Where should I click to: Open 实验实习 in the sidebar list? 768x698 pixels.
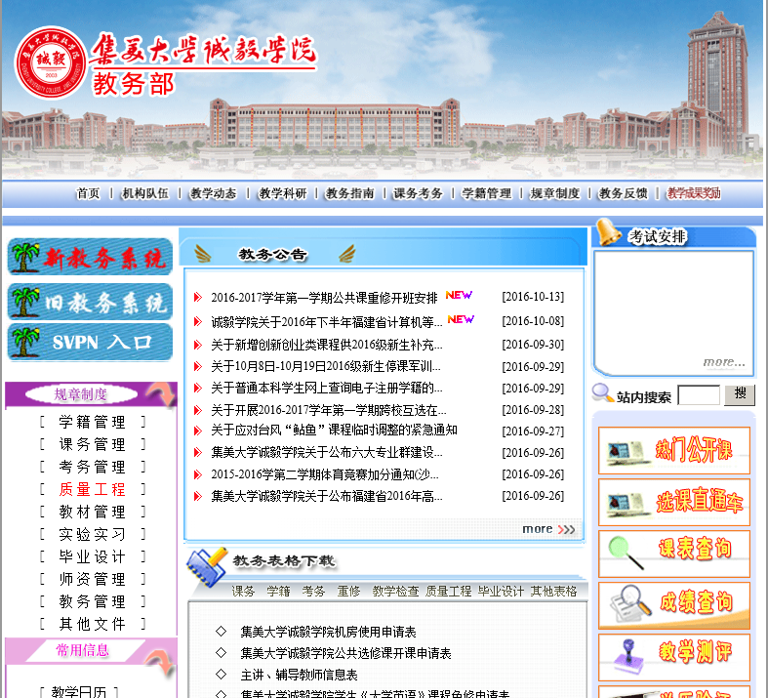pos(93,534)
